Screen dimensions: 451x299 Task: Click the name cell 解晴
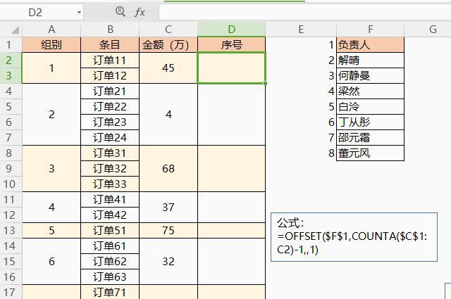[371, 61]
